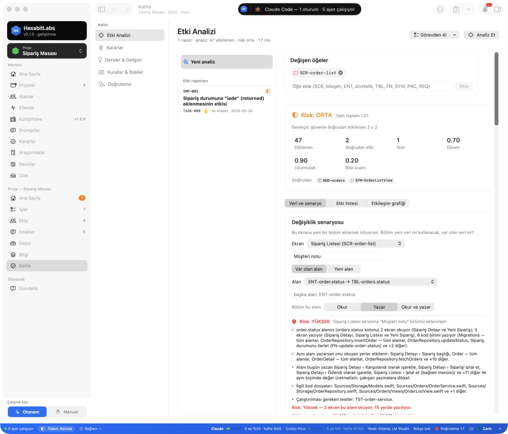Choose Okur access mode
This screenshot has width=508, height=434.
[342, 307]
